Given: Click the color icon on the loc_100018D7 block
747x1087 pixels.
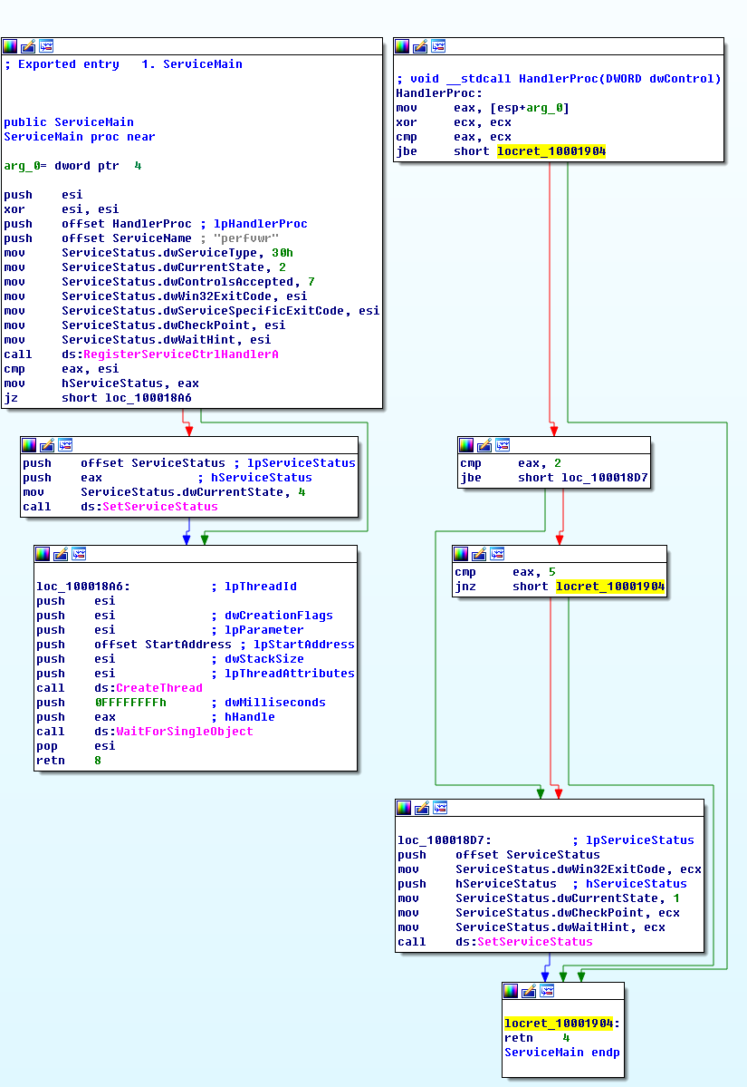Looking at the screenshot, I should (405, 808).
